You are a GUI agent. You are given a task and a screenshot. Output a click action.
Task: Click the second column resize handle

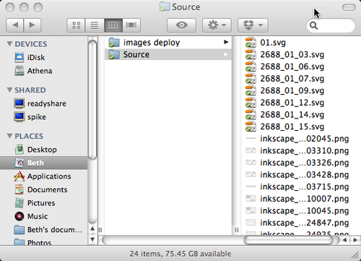coord(237,230)
